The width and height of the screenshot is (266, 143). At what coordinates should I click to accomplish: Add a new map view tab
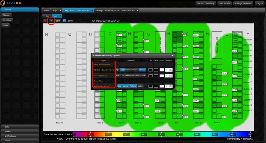pos(46,16)
